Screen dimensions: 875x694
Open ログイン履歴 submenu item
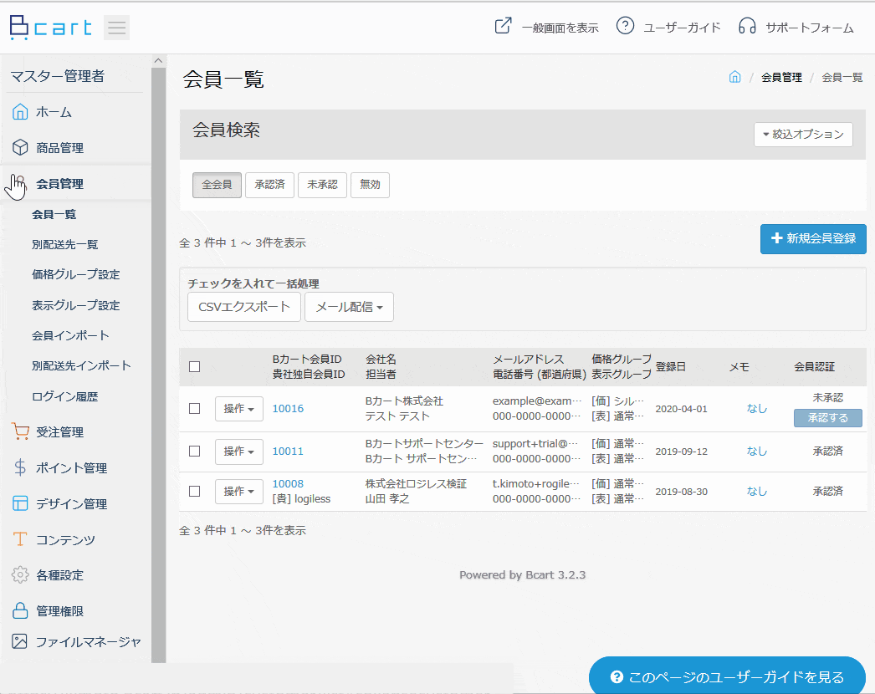point(64,396)
